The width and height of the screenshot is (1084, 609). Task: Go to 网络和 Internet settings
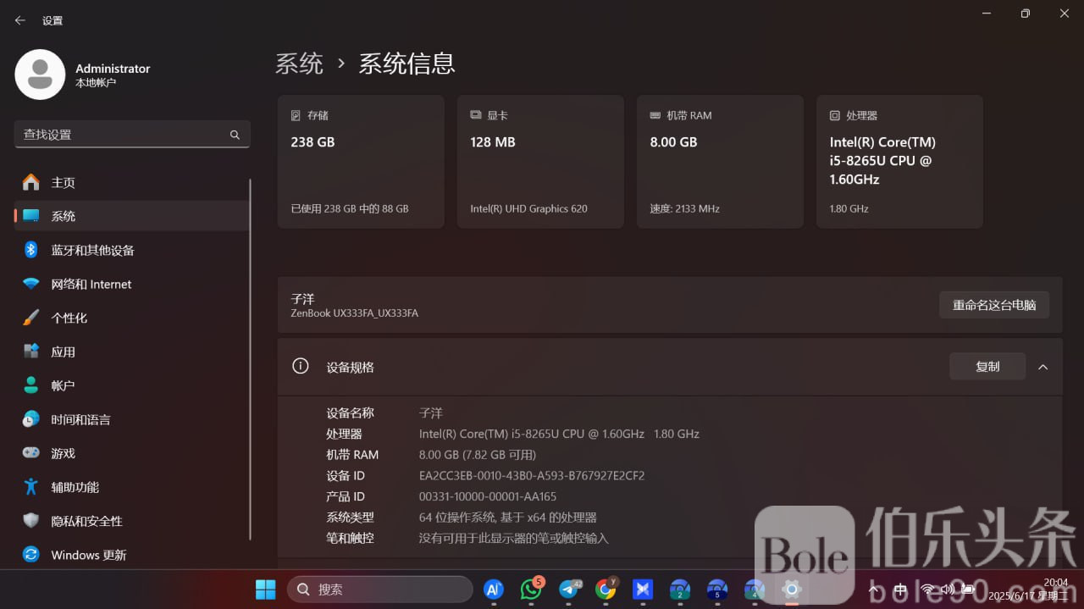point(91,284)
